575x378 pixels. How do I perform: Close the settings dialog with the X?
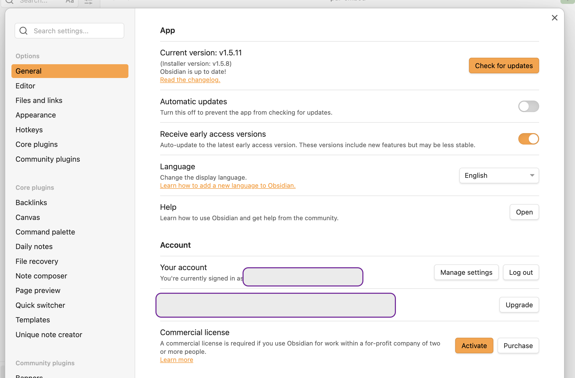pyautogui.click(x=554, y=18)
